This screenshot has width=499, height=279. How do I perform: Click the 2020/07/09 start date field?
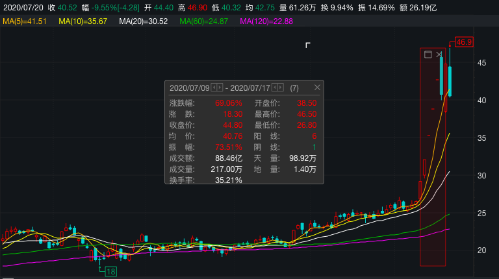189,88
